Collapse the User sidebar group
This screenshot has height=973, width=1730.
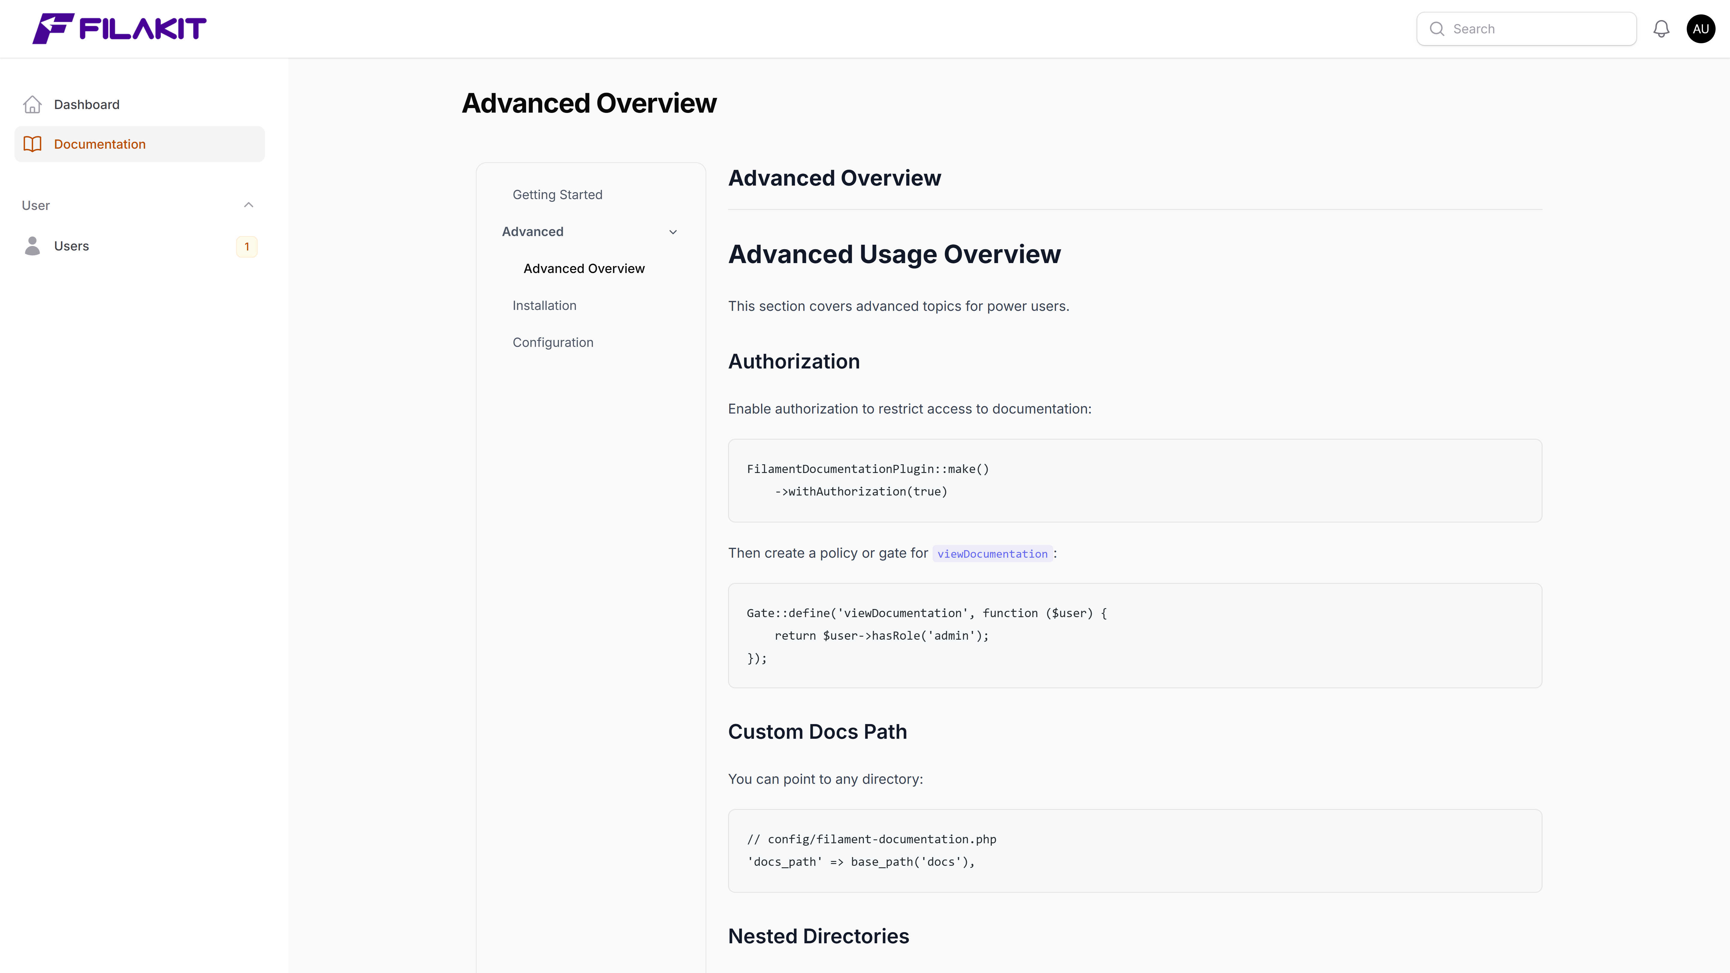click(248, 205)
